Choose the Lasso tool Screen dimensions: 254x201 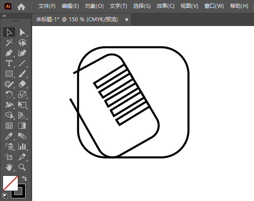22,42
